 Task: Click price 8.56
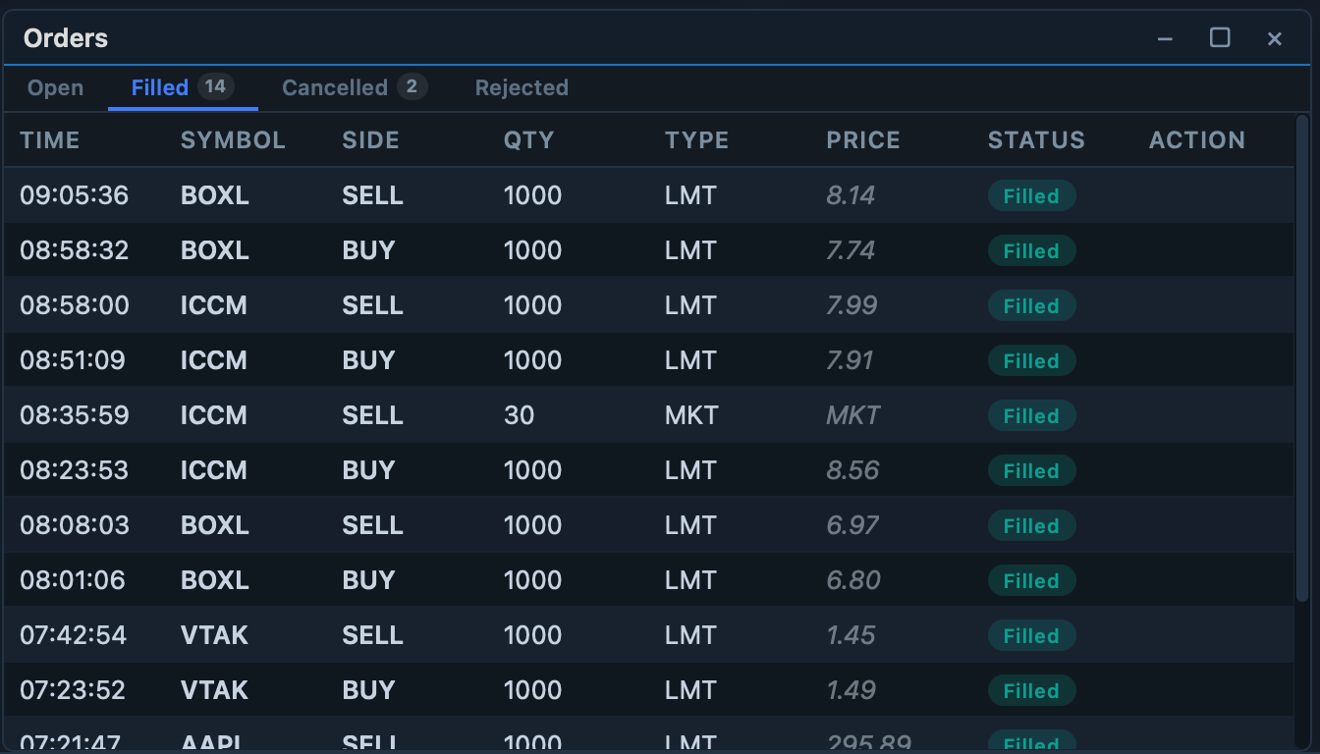click(x=852, y=470)
